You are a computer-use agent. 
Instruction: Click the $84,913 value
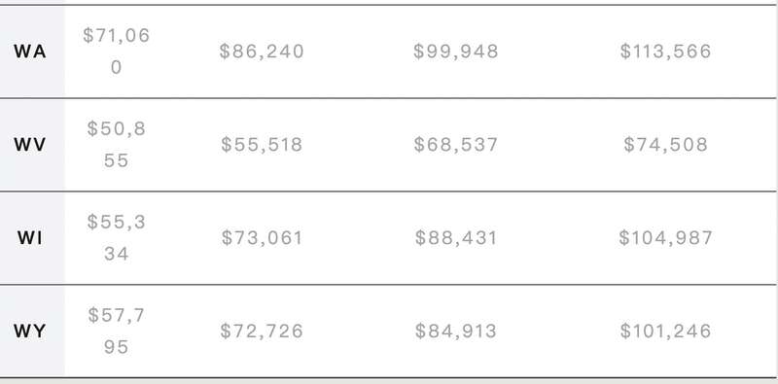456,331
